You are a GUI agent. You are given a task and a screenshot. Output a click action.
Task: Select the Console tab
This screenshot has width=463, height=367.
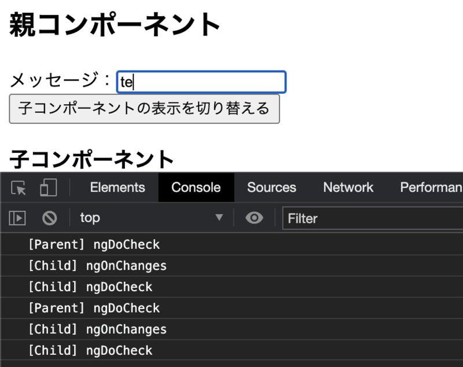(x=196, y=188)
